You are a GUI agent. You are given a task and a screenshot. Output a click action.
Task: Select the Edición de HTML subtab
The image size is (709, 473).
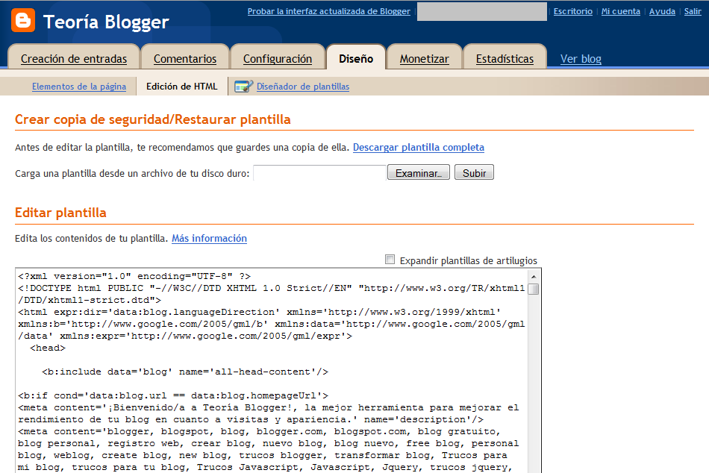[182, 87]
